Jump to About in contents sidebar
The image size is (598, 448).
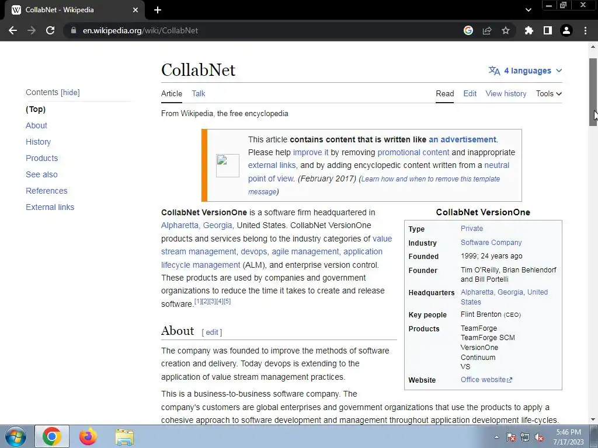click(x=36, y=126)
